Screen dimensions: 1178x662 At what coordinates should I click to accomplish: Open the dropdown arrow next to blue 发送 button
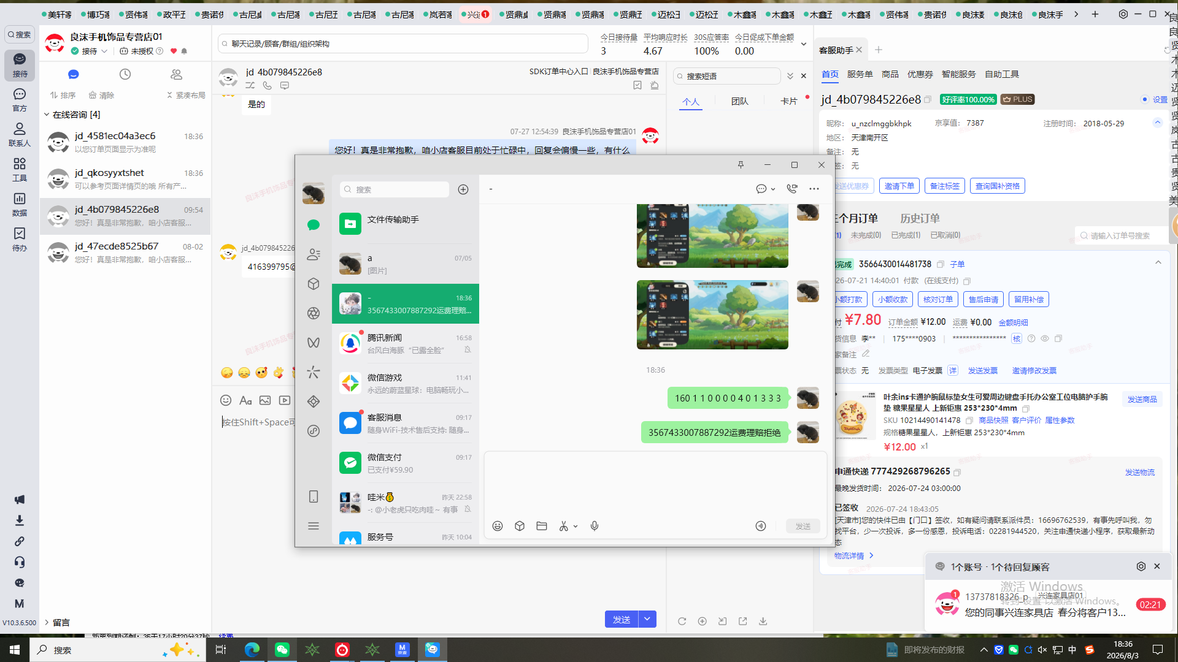(x=647, y=619)
